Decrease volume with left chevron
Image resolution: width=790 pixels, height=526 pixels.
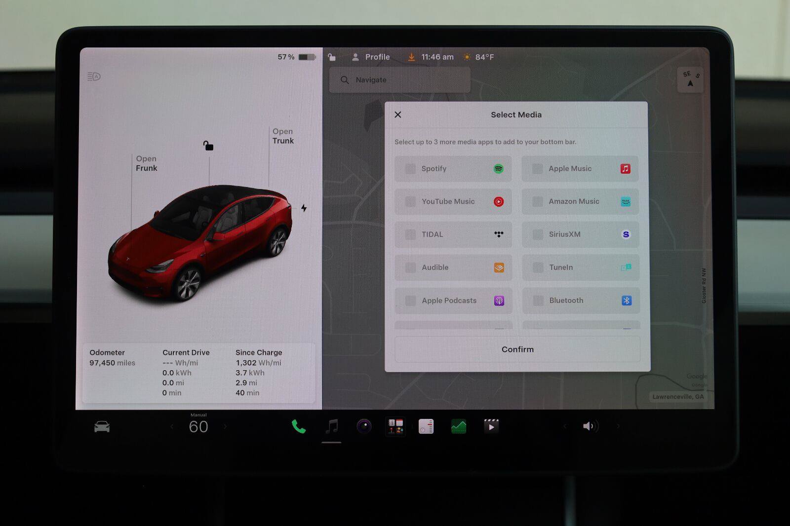pyautogui.click(x=565, y=426)
